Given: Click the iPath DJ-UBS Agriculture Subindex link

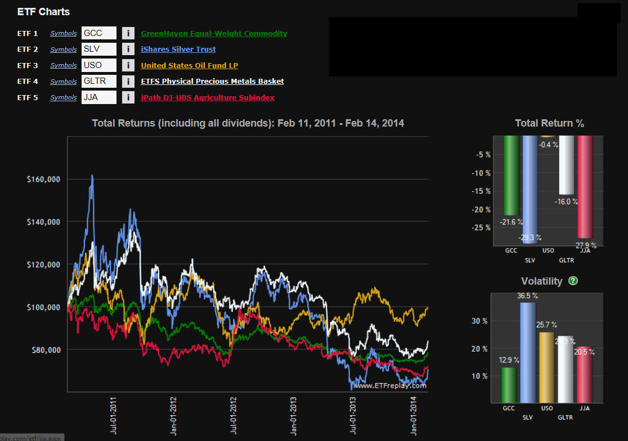Looking at the screenshot, I should click(x=208, y=97).
